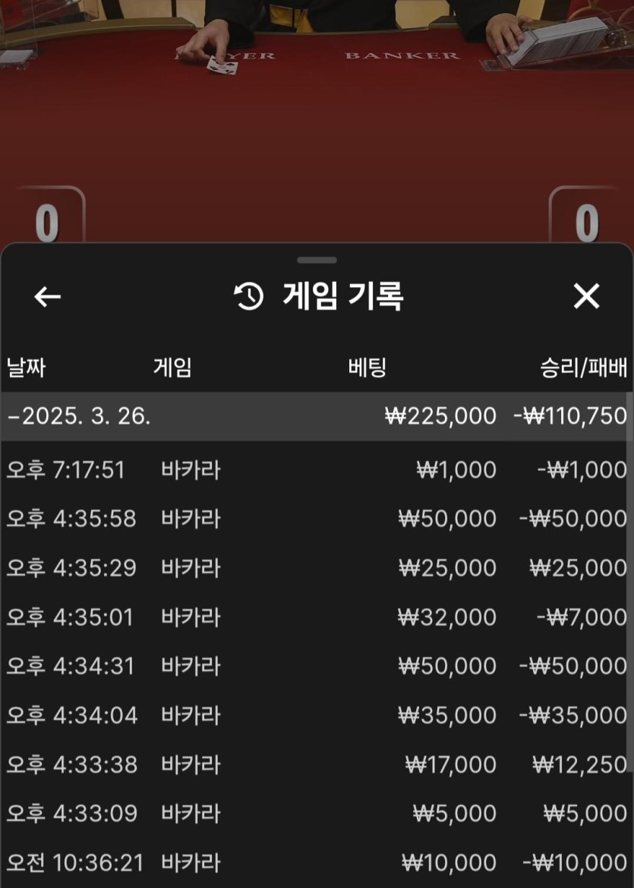Open the 오후 4:33:09 baccarat record
This screenshot has width=634, height=888.
click(316, 814)
